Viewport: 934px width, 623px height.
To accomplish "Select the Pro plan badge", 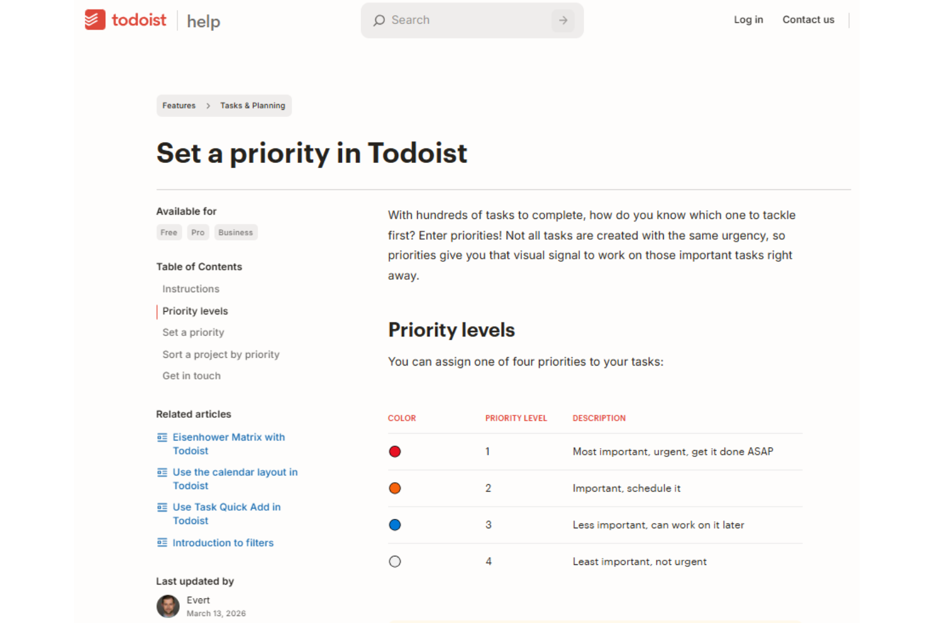I will click(x=198, y=232).
